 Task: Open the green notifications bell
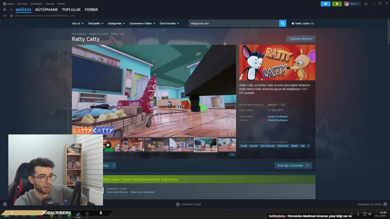tap(337, 4)
